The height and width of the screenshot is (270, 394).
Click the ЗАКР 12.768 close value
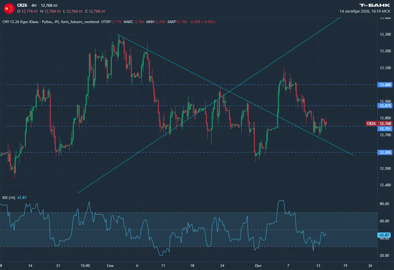[177, 22]
